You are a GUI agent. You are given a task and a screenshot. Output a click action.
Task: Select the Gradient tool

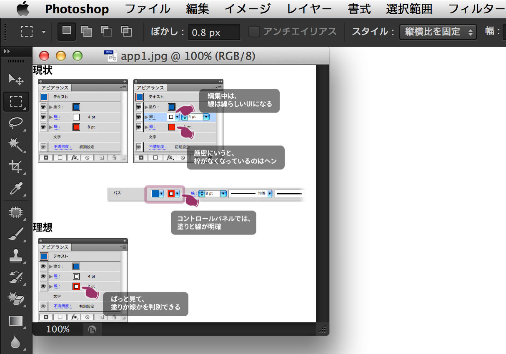coord(16,321)
